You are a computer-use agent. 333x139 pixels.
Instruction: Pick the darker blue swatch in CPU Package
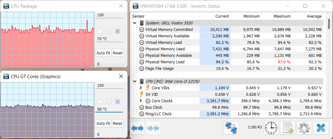[x=118, y=31]
